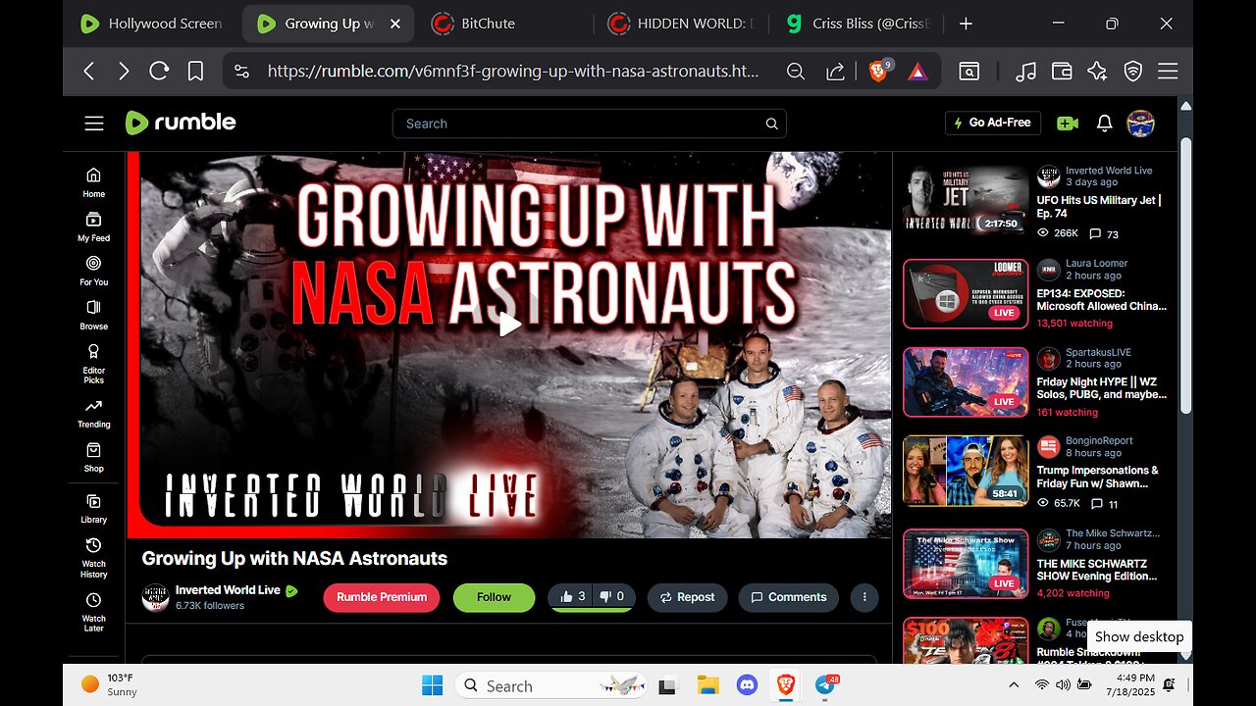
Task: Click the page vertical scrollbar
Action: pos(1185,275)
